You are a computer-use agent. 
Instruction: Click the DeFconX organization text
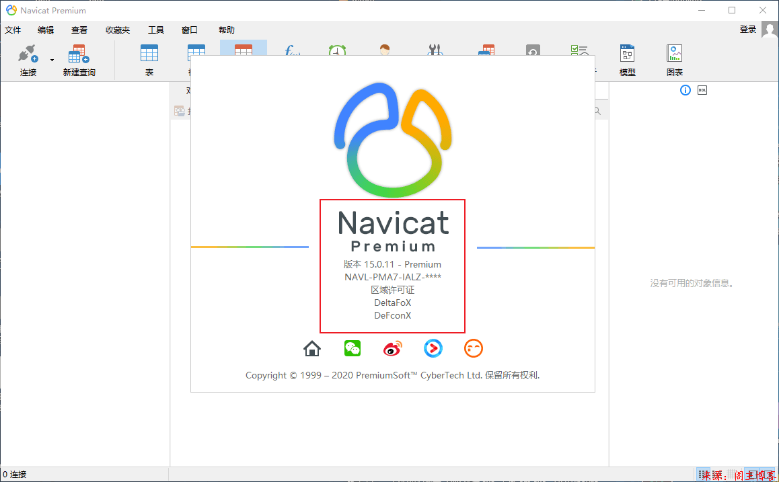[392, 316]
